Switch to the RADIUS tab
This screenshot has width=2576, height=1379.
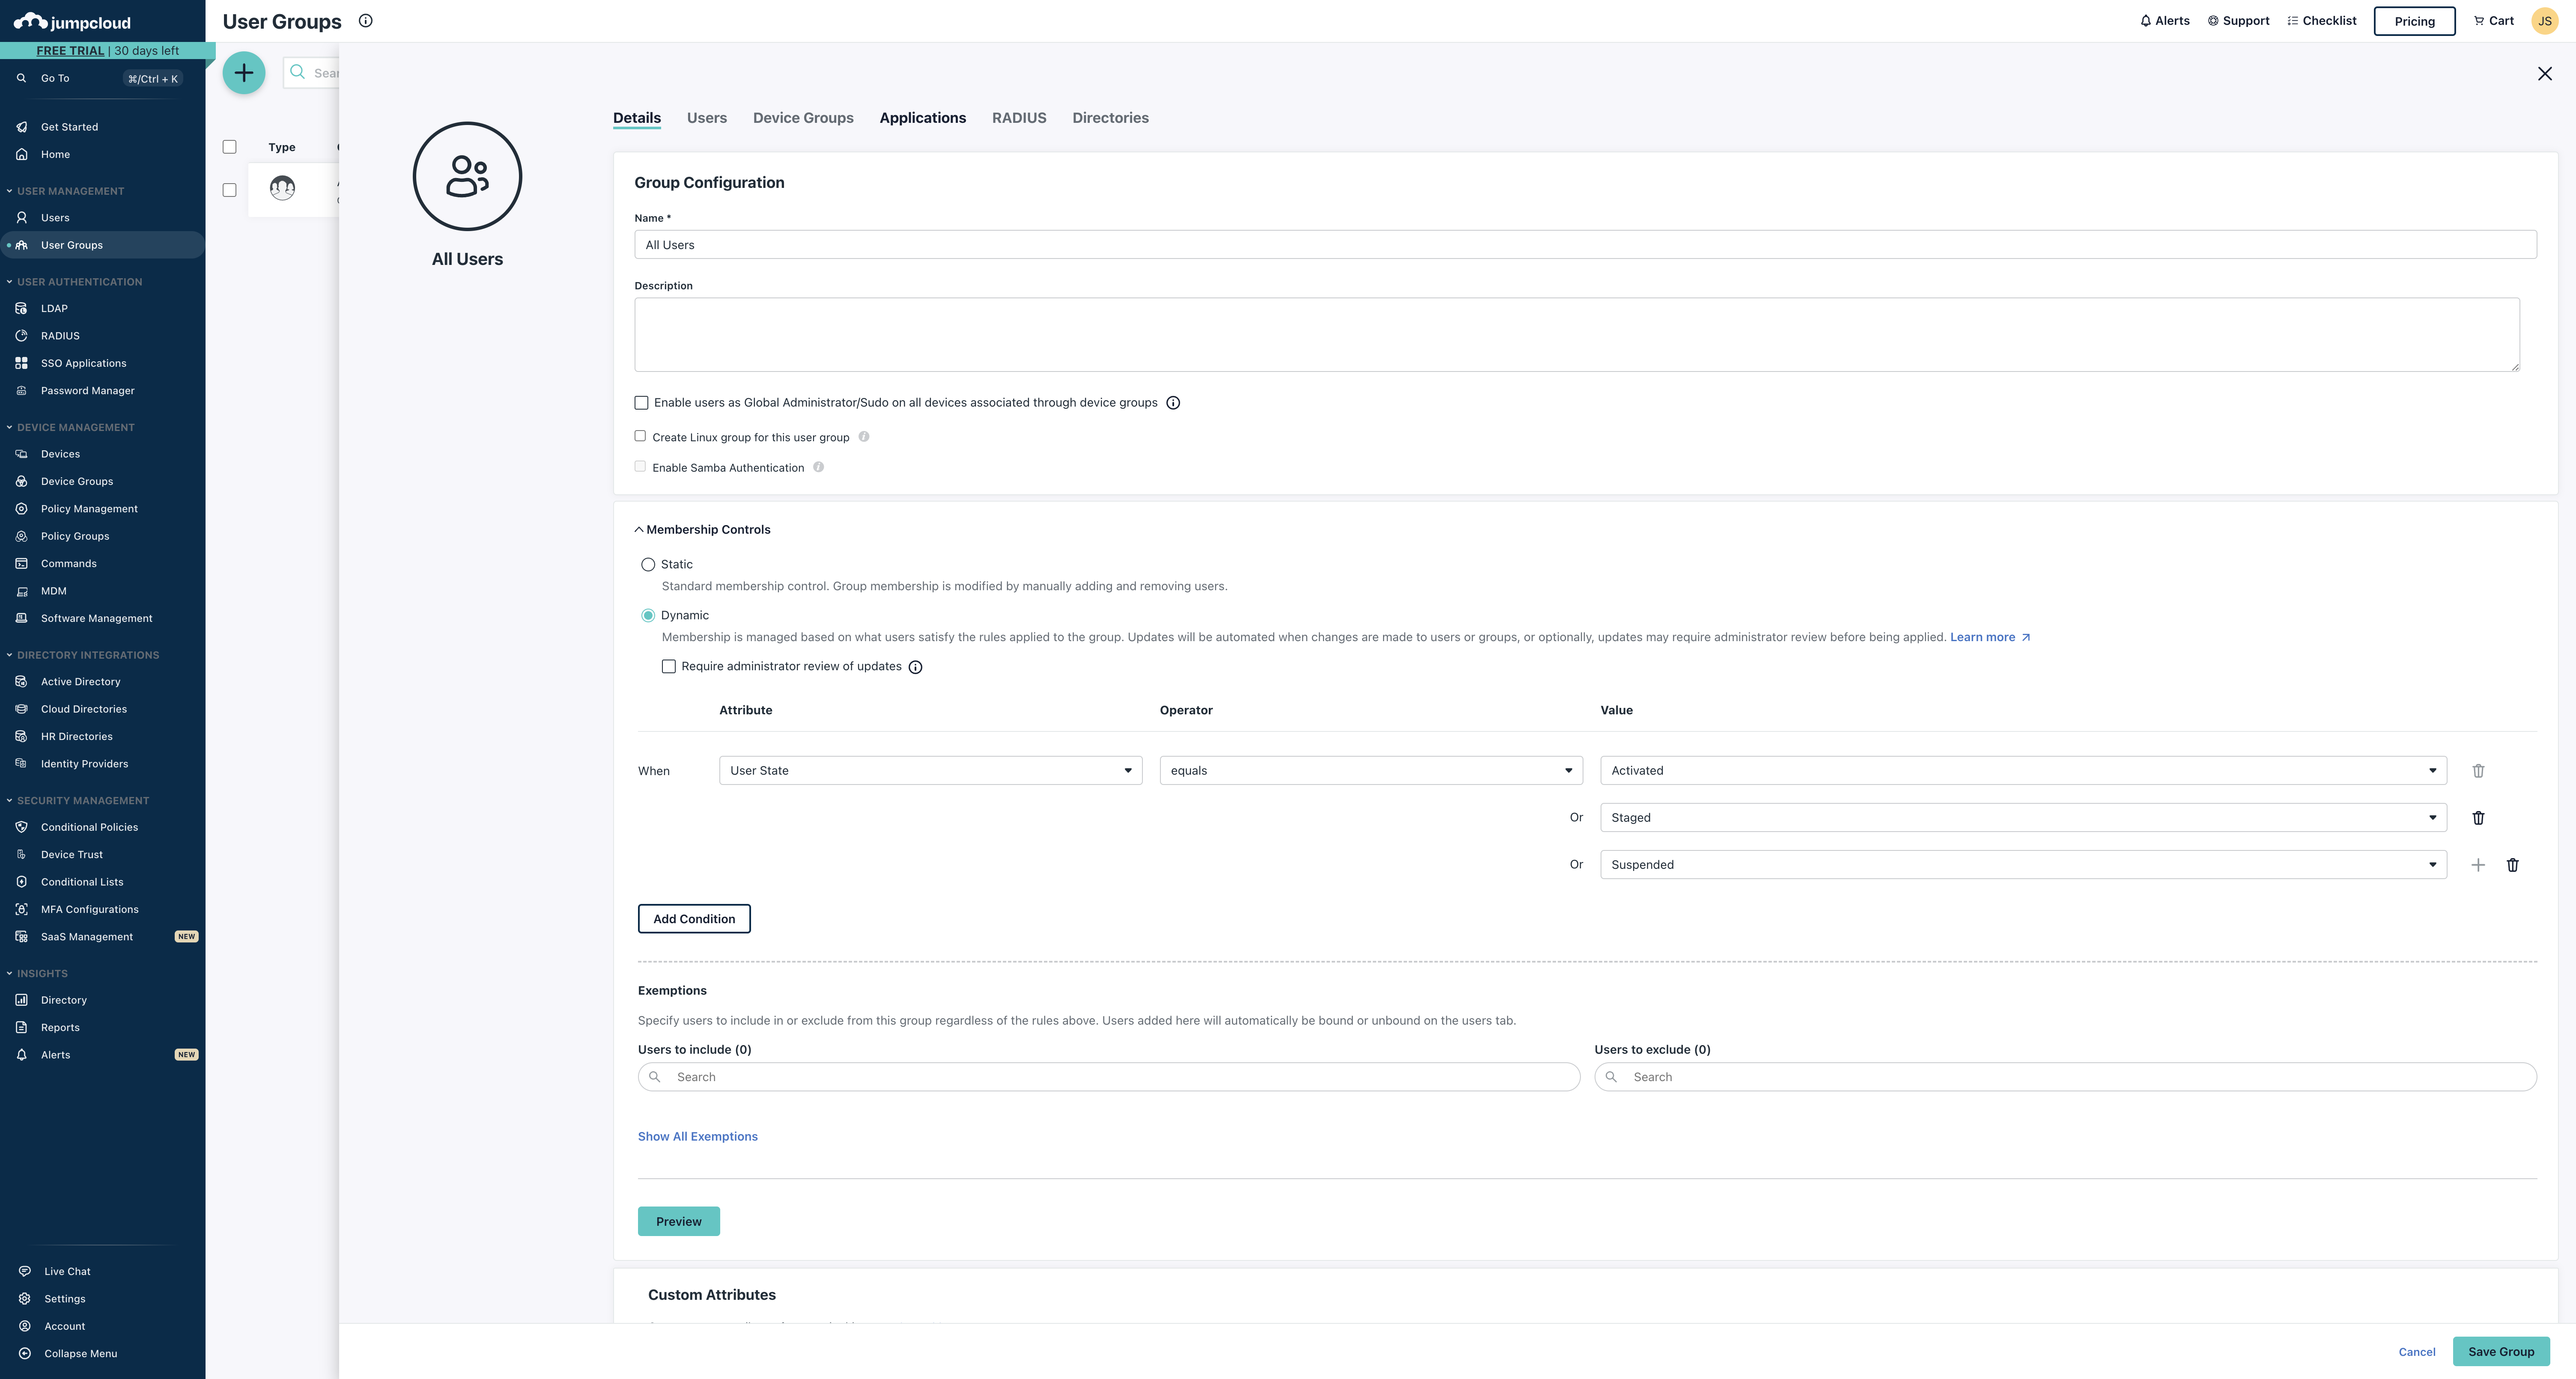1019,118
